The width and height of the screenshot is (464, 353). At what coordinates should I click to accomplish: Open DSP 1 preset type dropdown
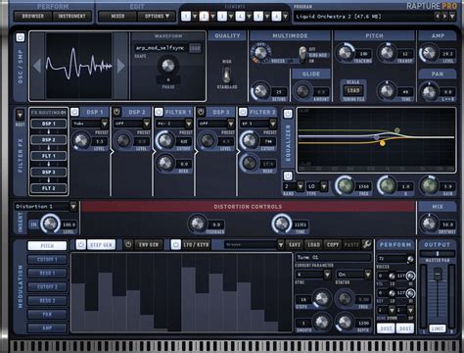(105, 124)
